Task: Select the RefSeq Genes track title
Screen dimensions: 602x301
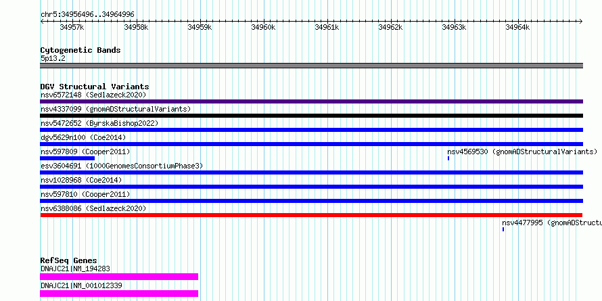Action: [x=68, y=260]
